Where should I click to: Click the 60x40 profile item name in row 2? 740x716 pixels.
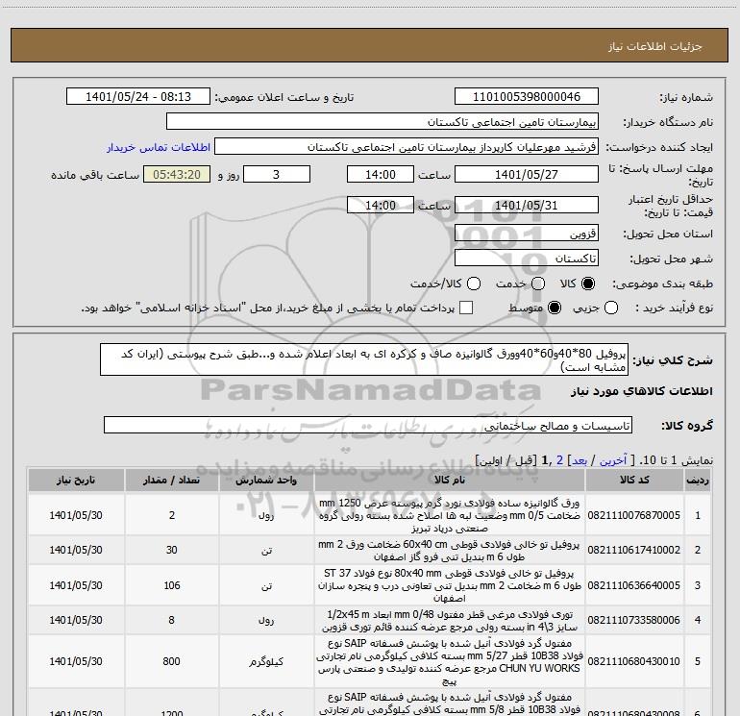450,551
